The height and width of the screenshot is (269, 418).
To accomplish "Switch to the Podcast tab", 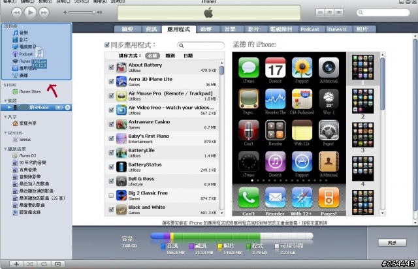I will pos(310,29).
